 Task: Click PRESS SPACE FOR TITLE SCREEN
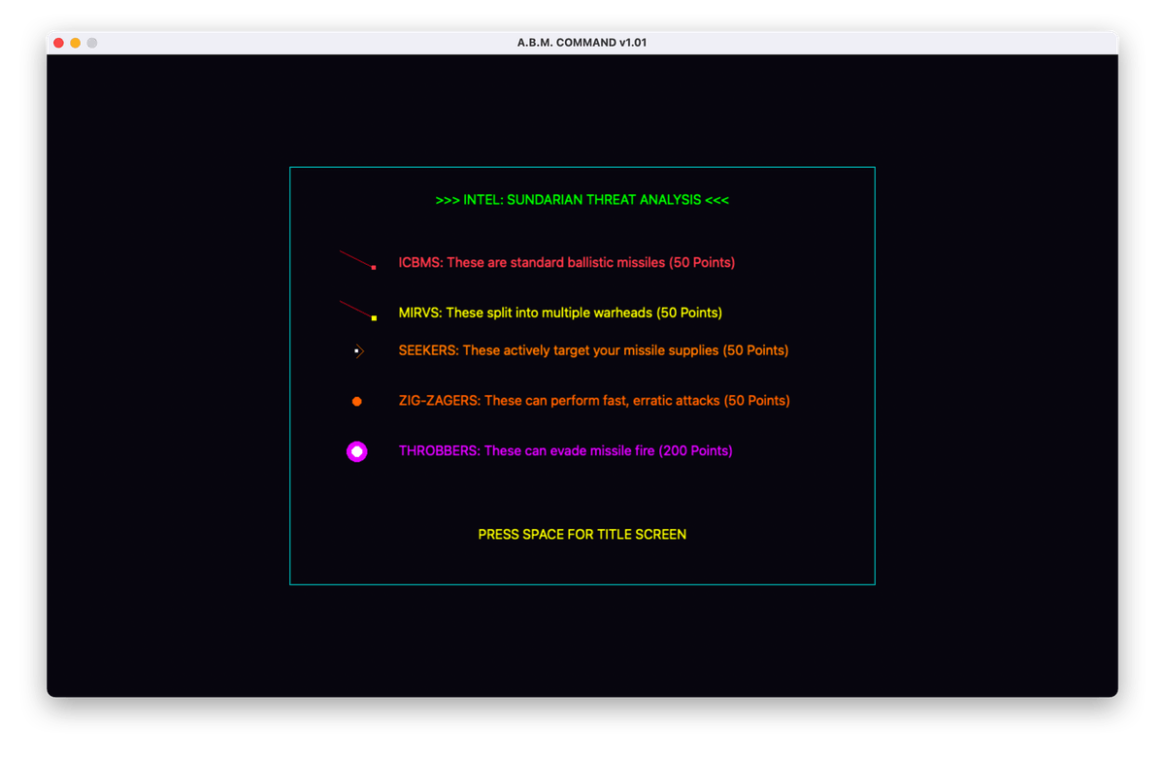pyautogui.click(x=582, y=535)
